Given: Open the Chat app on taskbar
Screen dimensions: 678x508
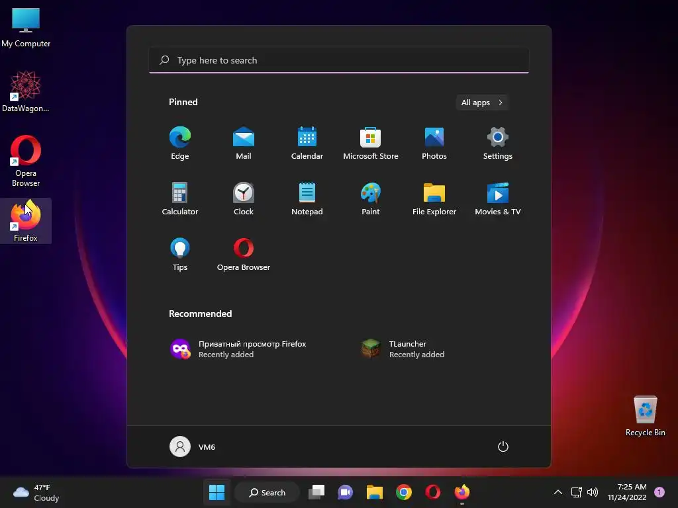Looking at the screenshot, I should (x=345, y=492).
